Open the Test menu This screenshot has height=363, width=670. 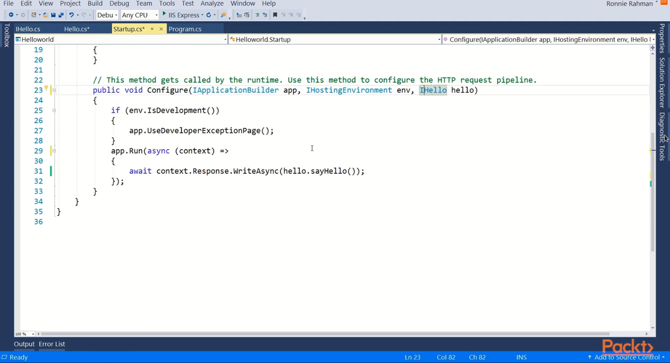point(188,3)
